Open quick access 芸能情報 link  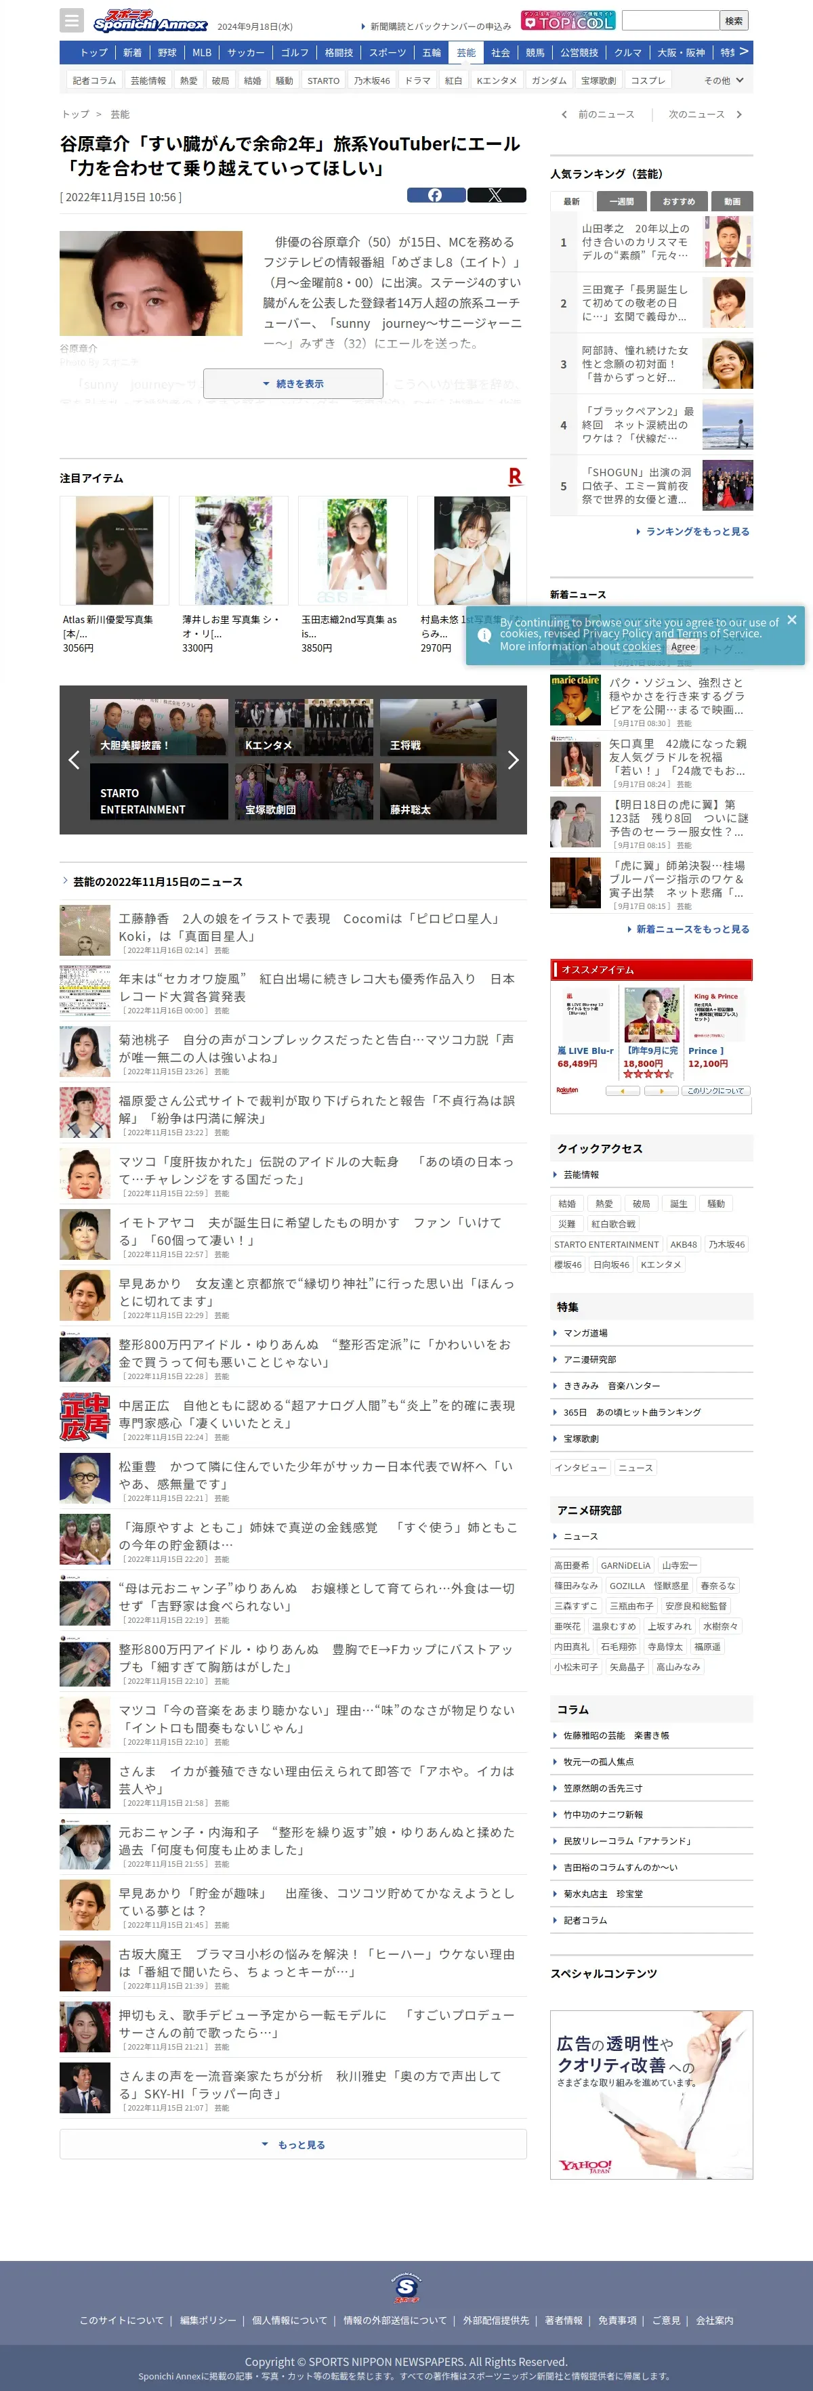(x=581, y=1174)
